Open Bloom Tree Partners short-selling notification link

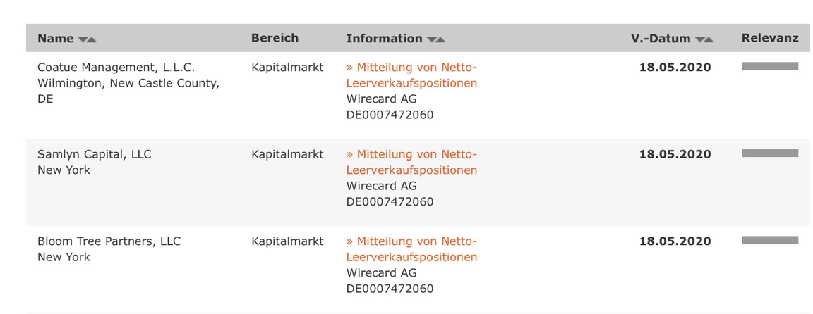411,249
